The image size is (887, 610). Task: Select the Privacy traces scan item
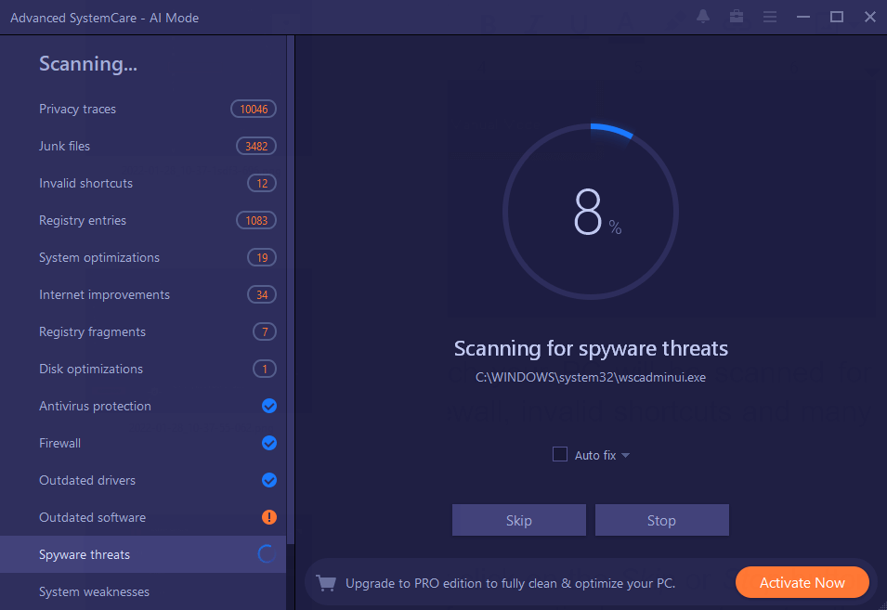click(143, 110)
